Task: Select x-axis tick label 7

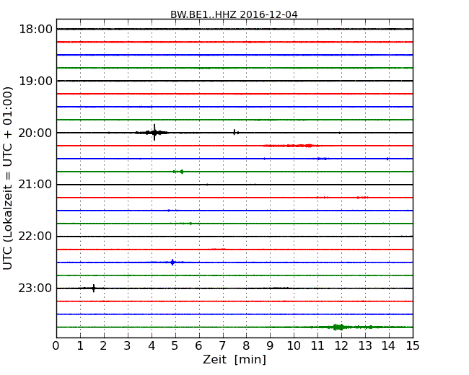Action: click(222, 346)
